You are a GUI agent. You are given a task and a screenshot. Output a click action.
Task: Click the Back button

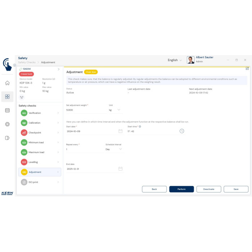[154, 189]
